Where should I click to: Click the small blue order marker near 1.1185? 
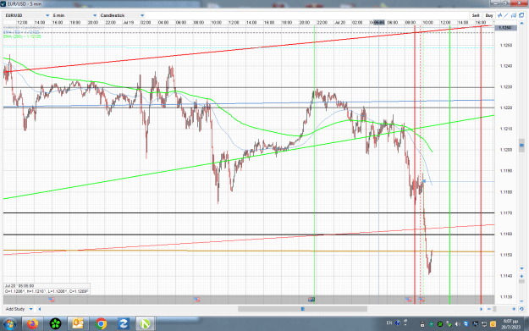[x=424, y=181]
